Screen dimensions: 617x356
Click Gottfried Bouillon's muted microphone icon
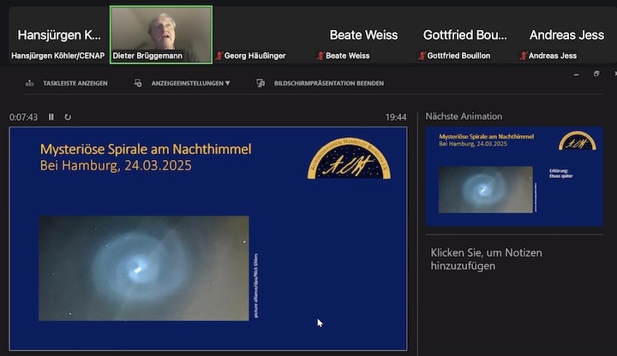(422, 56)
